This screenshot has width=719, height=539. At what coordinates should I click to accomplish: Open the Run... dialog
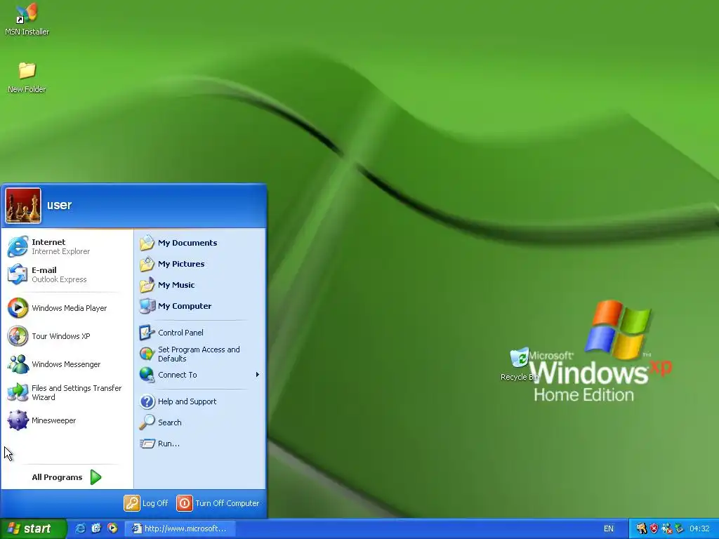pyautogui.click(x=200, y=444)
